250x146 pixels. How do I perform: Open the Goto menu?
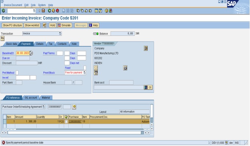(x=33, y=5)
